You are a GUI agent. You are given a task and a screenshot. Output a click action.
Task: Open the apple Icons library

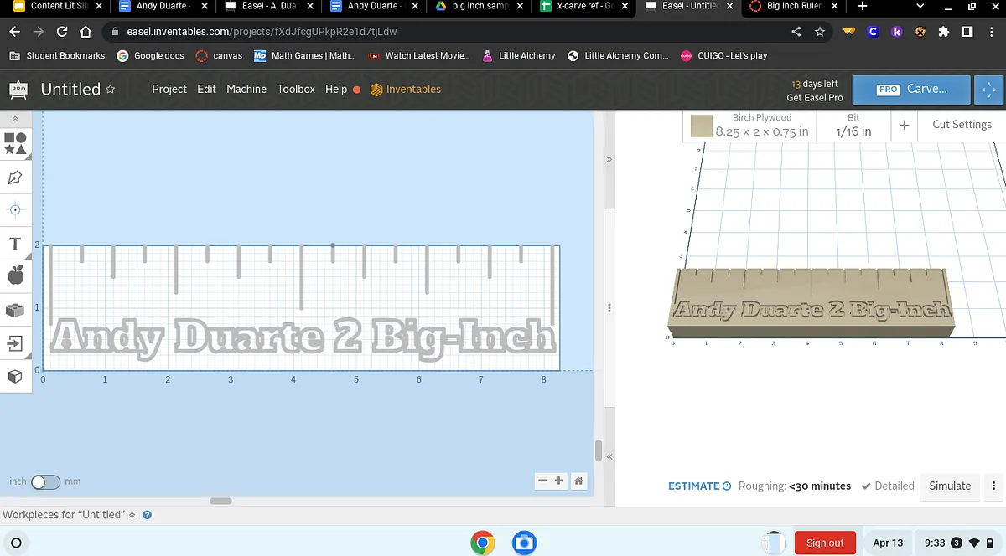15,275
